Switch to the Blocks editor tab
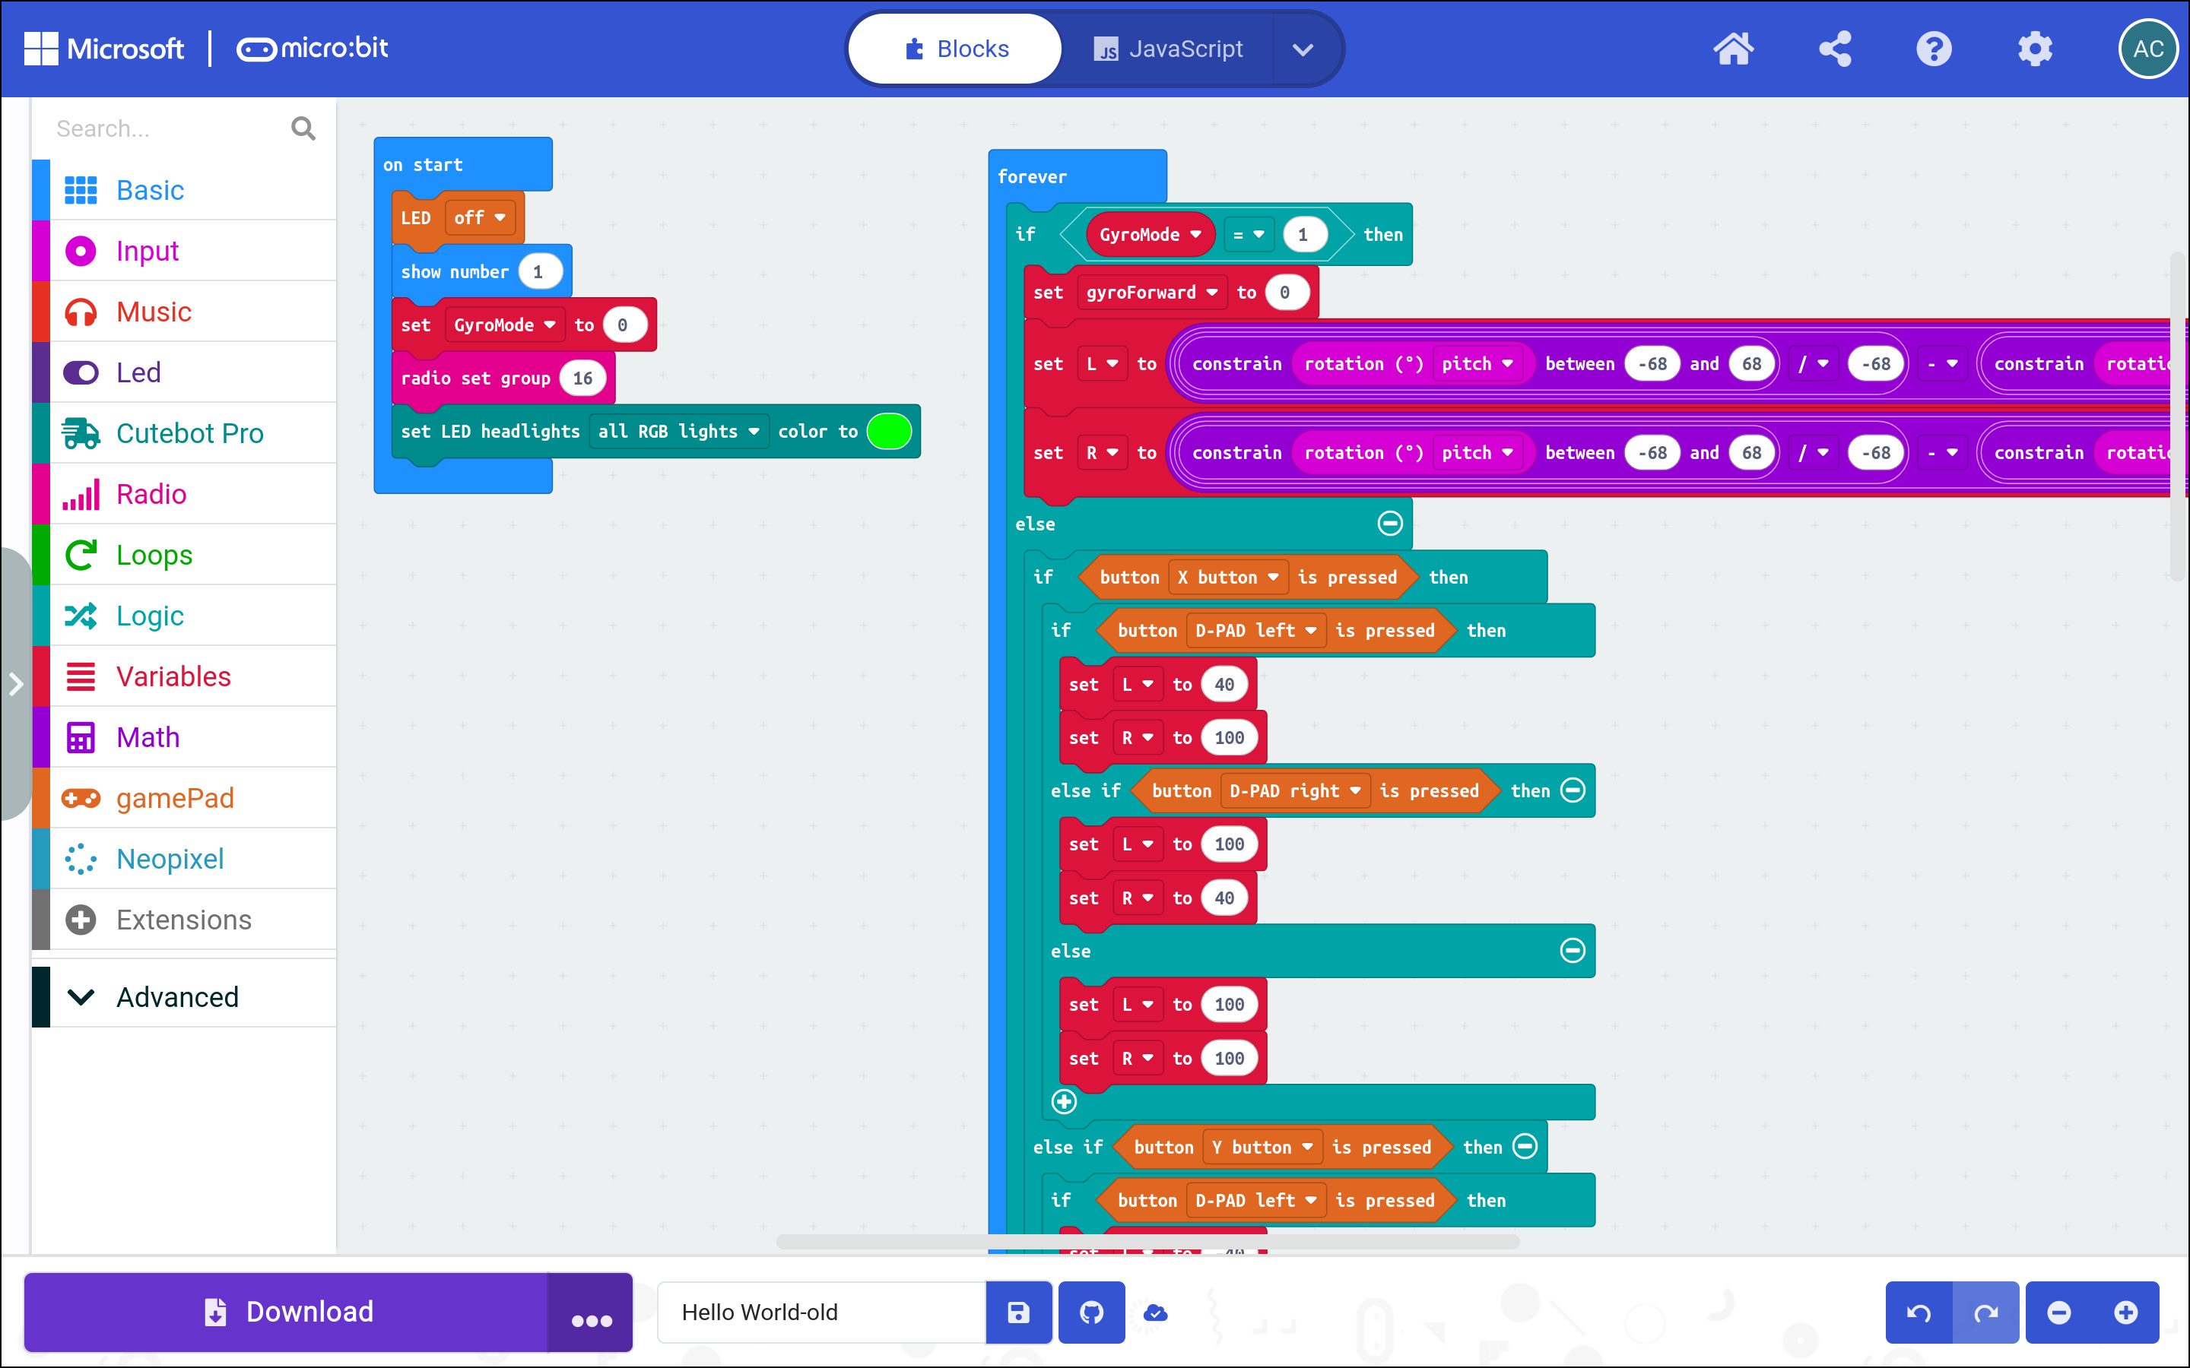The width and height of the screenshot is (2190, 1368). tap(956, 49)
